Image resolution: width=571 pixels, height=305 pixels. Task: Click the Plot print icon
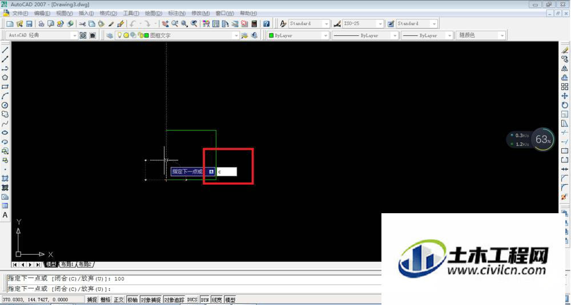pos(41,23)
